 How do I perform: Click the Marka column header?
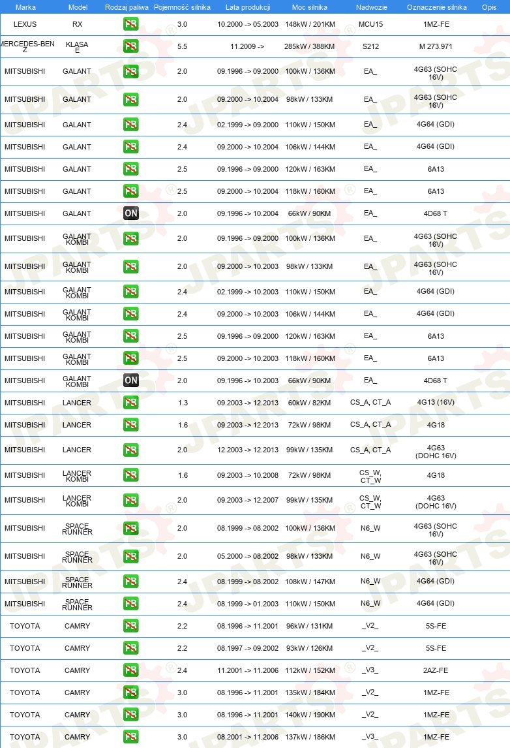click(x=25, y=7)
